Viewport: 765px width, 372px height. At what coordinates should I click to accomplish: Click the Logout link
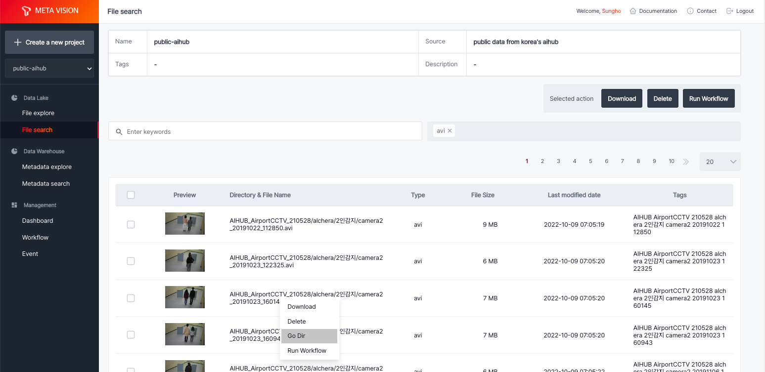[x=745, y=11]
